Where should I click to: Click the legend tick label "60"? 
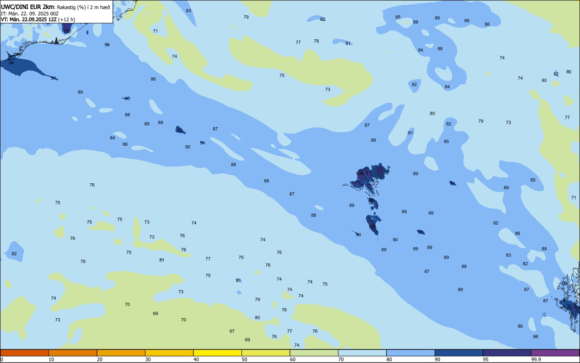pos(293,359)
